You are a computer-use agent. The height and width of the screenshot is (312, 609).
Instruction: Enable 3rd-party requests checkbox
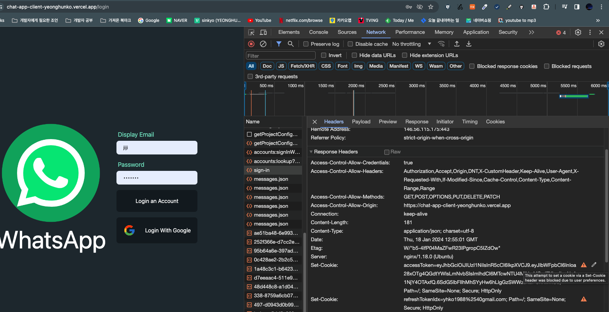pyautogui.click(x=250, y=77)
